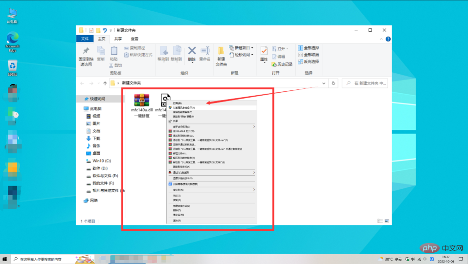Click the 重命名 (Rename) ribbon icon
This screenshot has height=264, width=468.
[x=204, y=53]
